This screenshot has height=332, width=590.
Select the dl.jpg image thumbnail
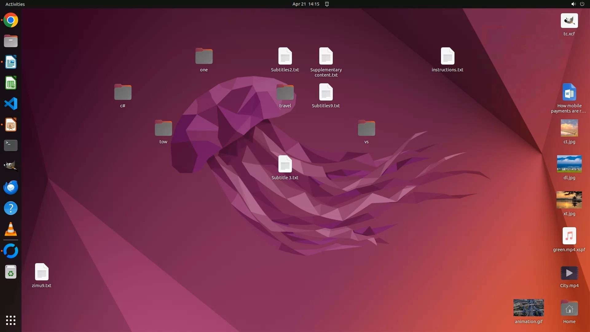(569, 164)
